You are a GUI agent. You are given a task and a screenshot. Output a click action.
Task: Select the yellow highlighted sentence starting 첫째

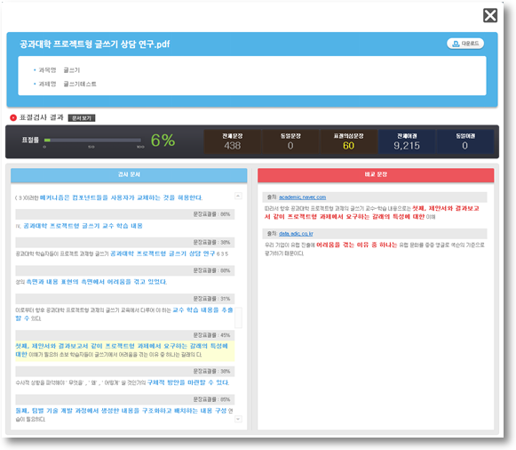124,350
